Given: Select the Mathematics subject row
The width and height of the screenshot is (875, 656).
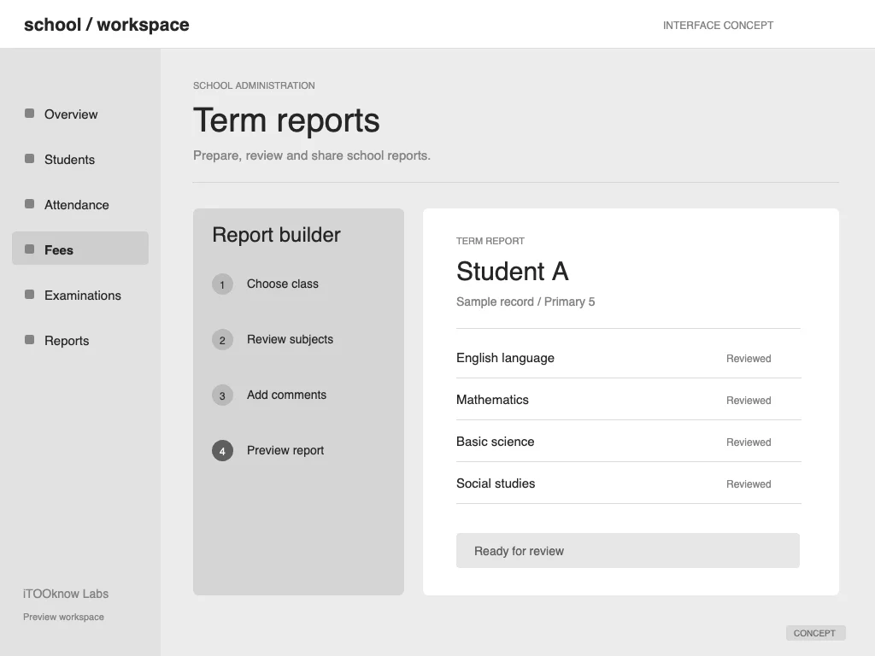Looking at the screenshot, I should coord(628,400).
